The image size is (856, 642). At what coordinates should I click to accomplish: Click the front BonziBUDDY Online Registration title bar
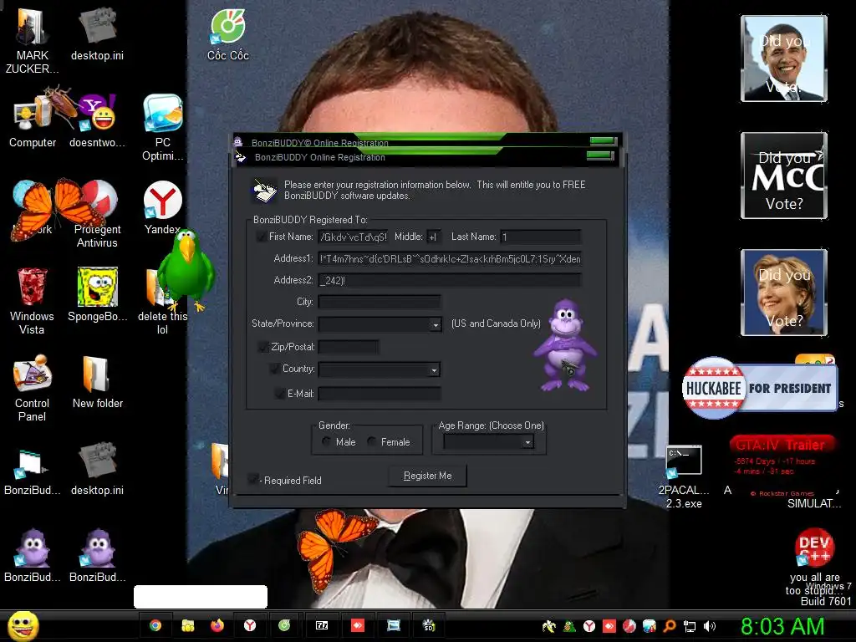pyautogui.click(x=427, y=157)
